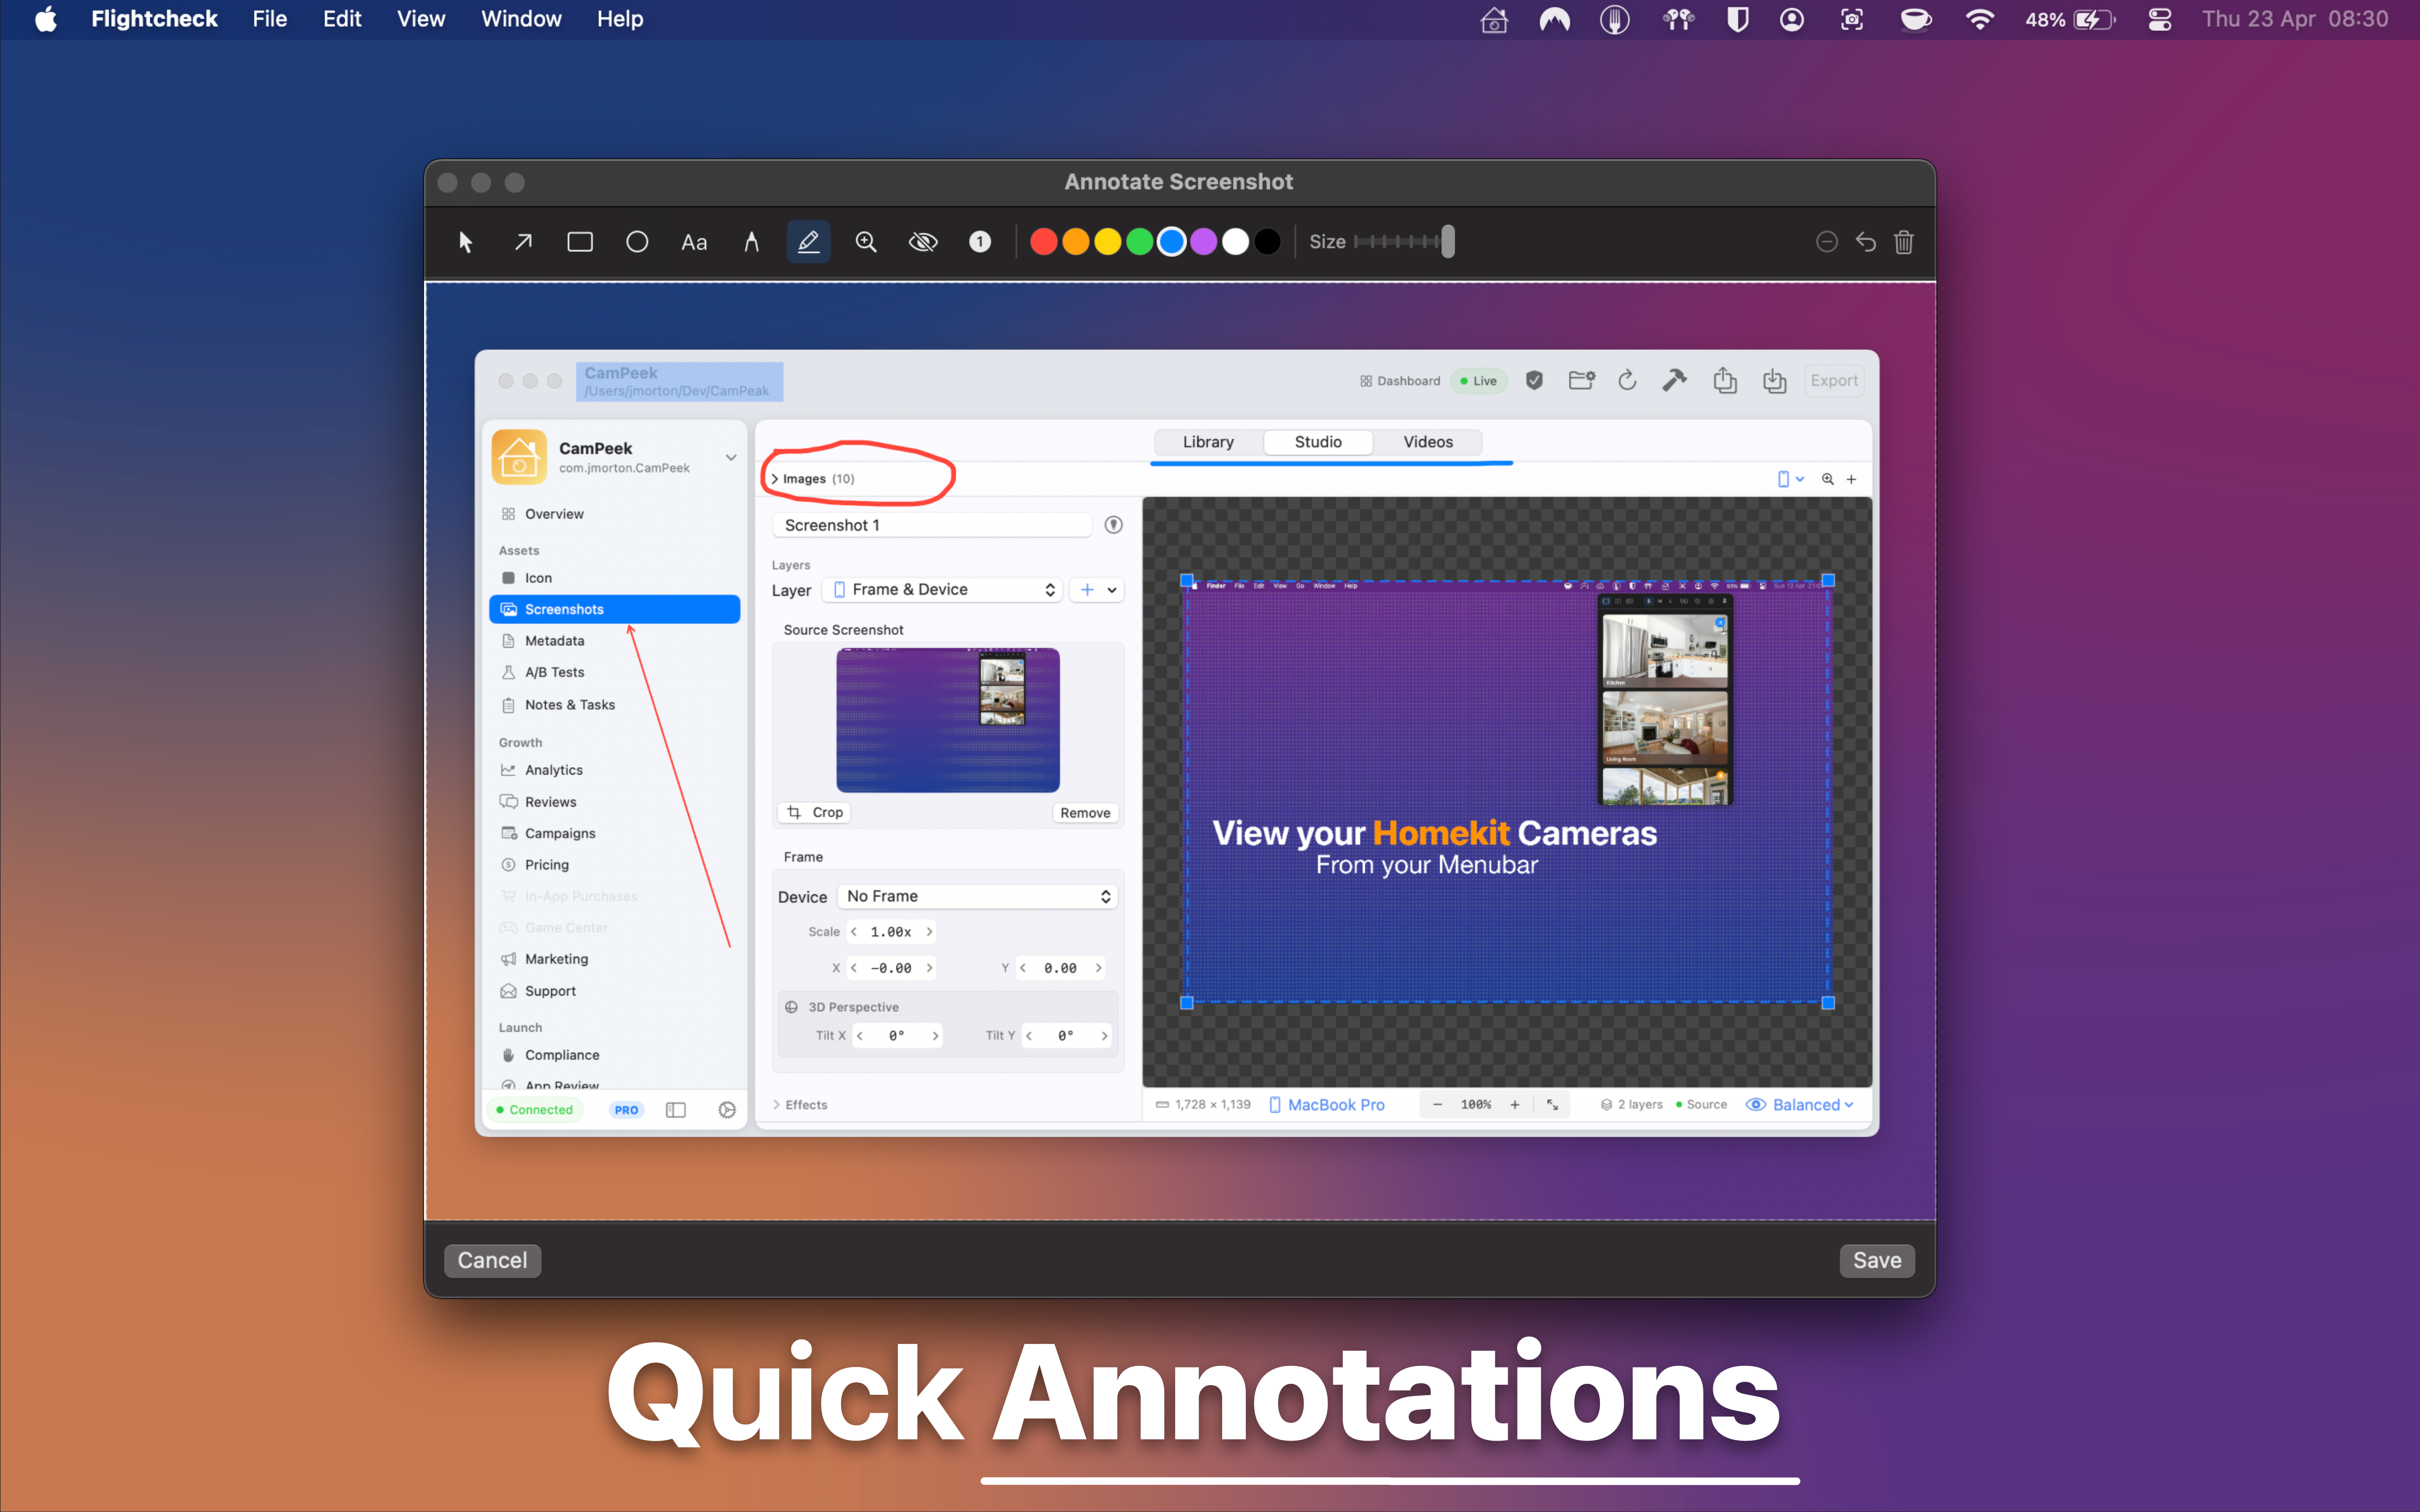Click the refresh icon near Export

click(x=1627, y=381)
